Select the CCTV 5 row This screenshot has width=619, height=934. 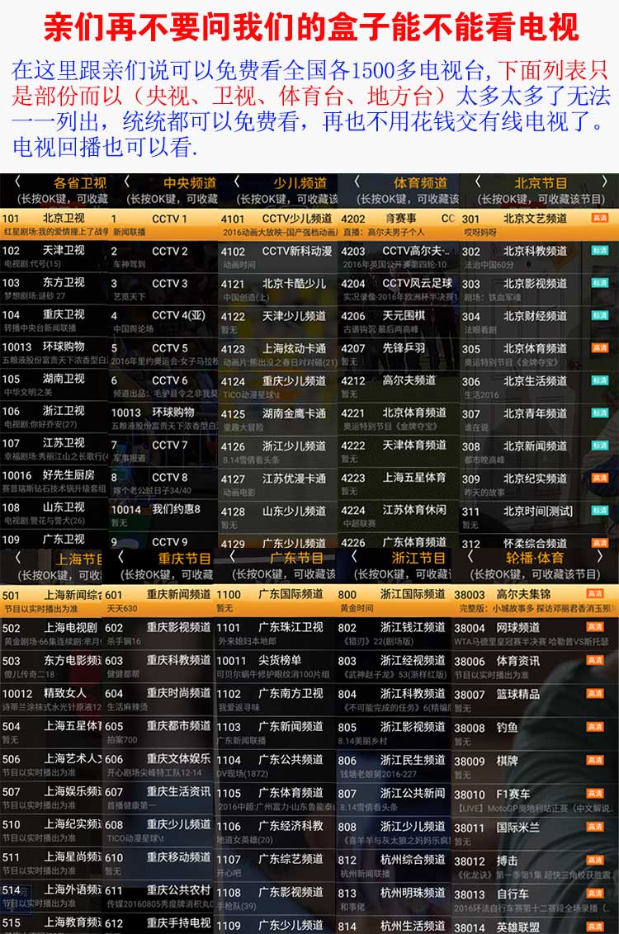coord(164,354)
